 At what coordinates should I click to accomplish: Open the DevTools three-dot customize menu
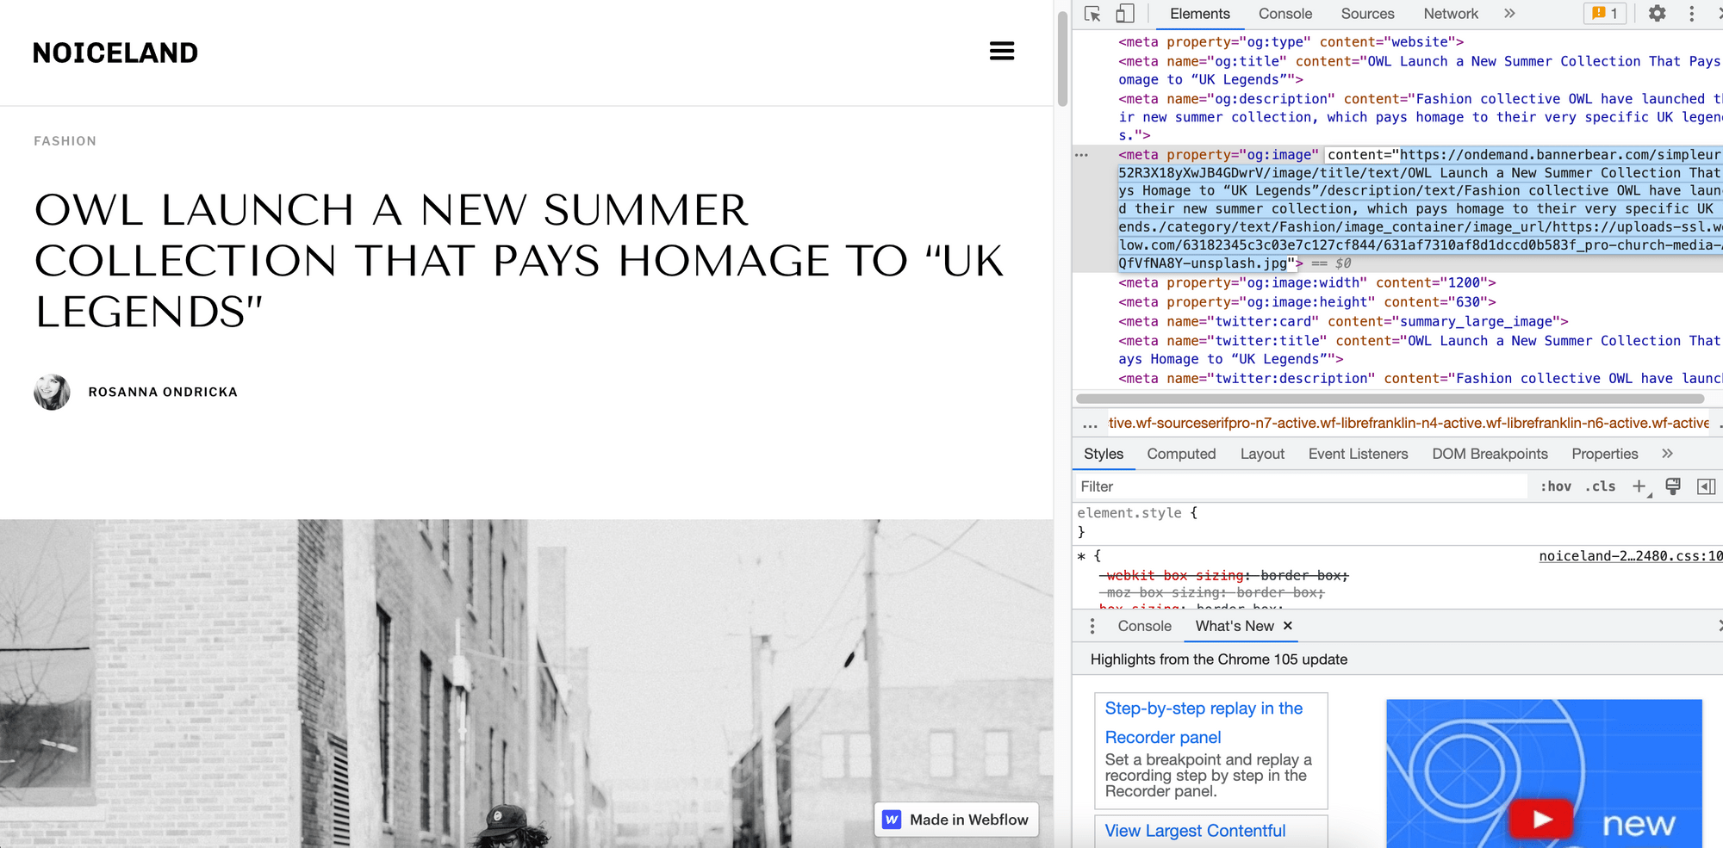click(x=1690, y=14)
